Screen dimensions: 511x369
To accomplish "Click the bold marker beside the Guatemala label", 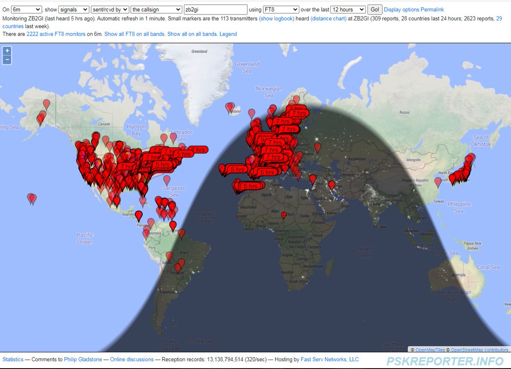I will [139, 216].
